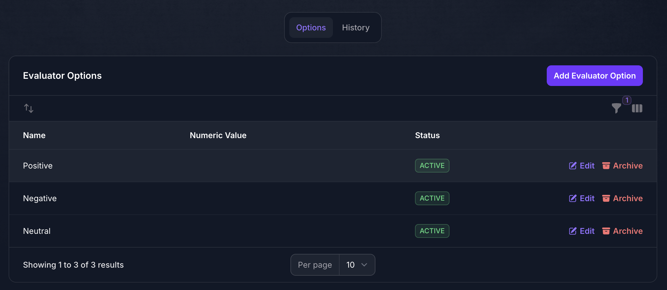Click the ACTIVE status badge for Positive
Screen dimensions: 667x290
[432, 166]
